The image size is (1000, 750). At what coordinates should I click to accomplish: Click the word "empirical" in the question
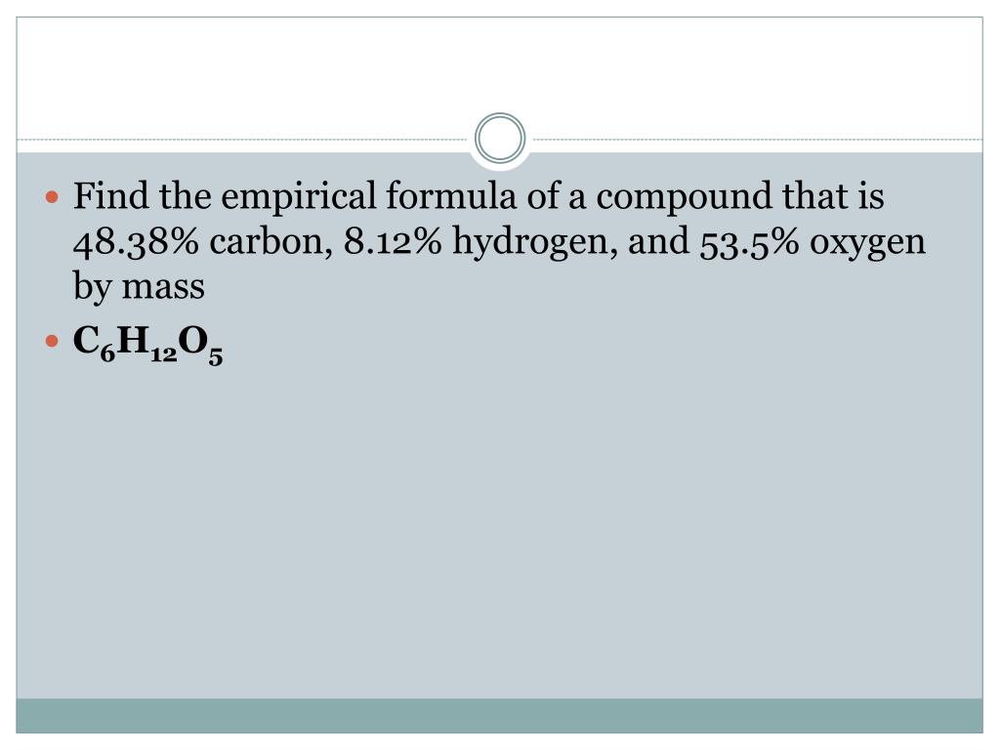click(x=299, y=196)
